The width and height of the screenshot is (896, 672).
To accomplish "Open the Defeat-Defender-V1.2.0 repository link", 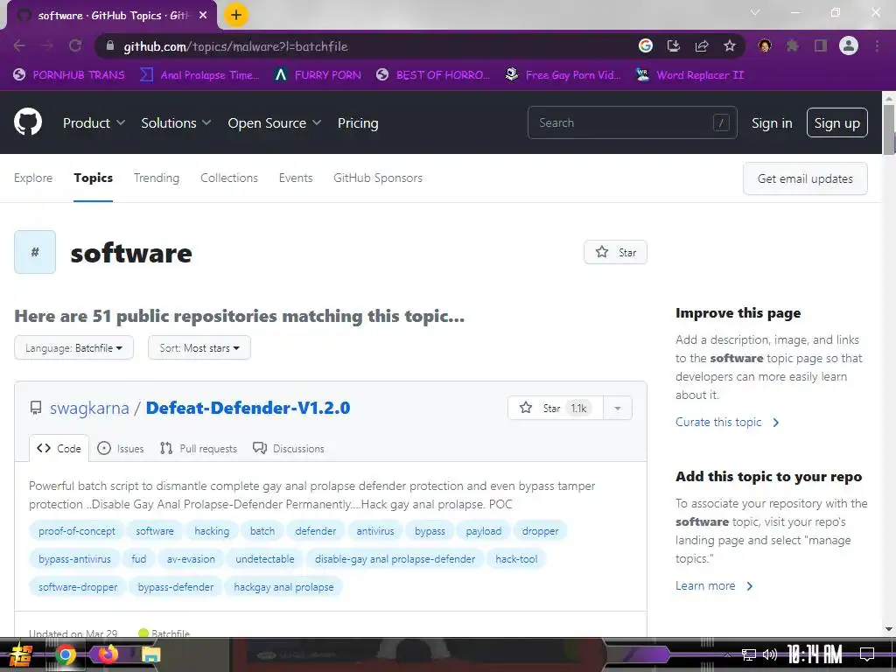I will coord(248,408).
